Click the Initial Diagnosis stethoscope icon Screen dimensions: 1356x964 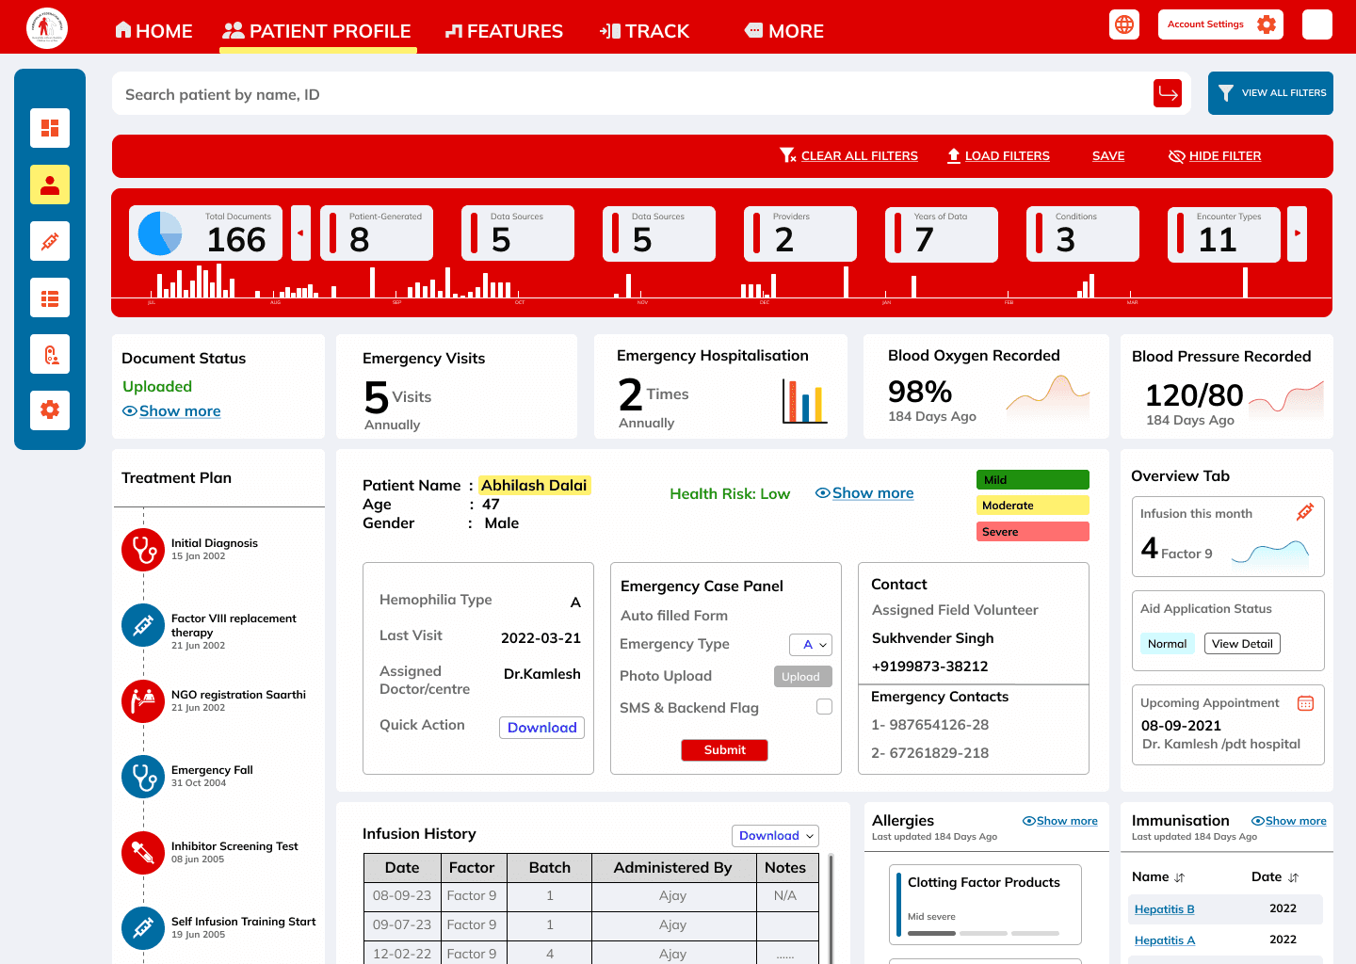tap(143, 549)
